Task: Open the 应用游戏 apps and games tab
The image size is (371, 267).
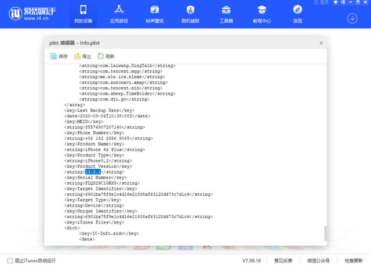Action: [119, 14]
